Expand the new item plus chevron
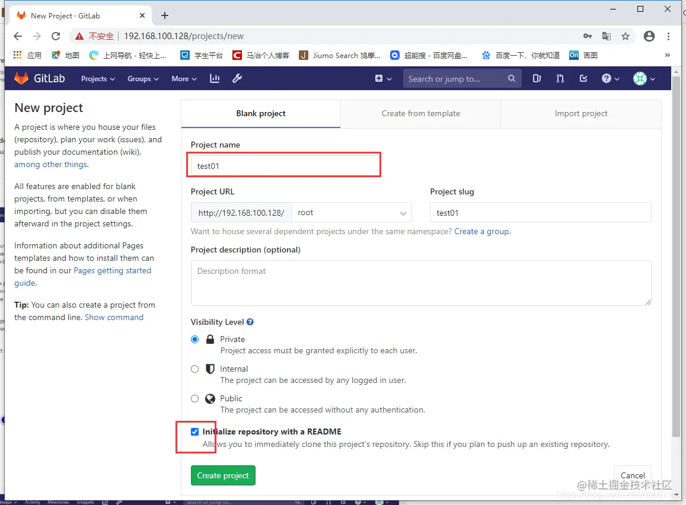The width and height of the screenshot is (686, 505). pos(389,79)
